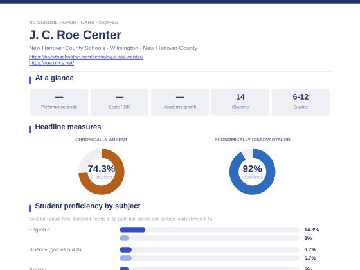The width and height of the screenshot is (360, 270).
Task: Click the 6-12 Grades card
Action: [301, 102]
